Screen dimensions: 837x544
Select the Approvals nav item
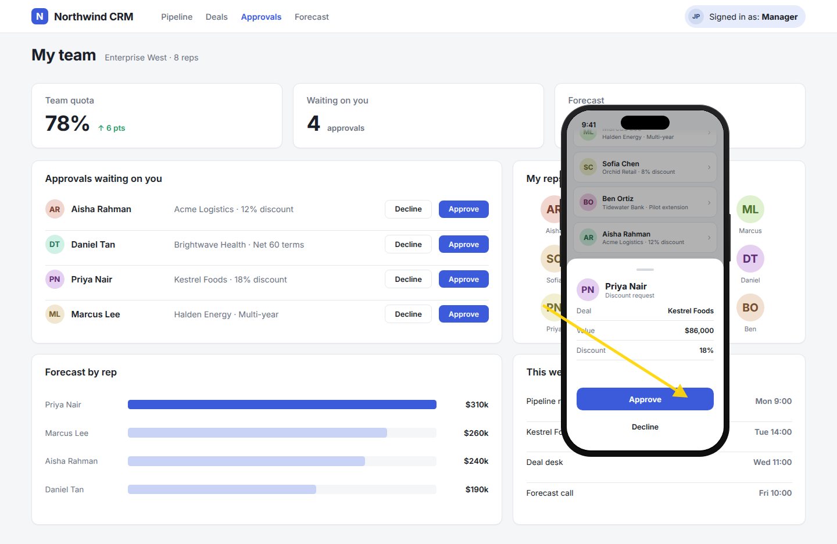pos(261,17)
